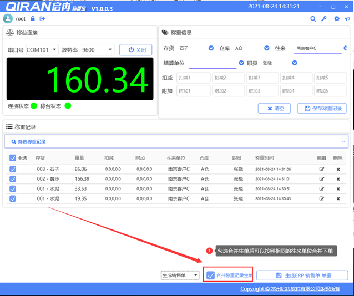
Task: Open settings via the gear icon
Action: [336, 19]
